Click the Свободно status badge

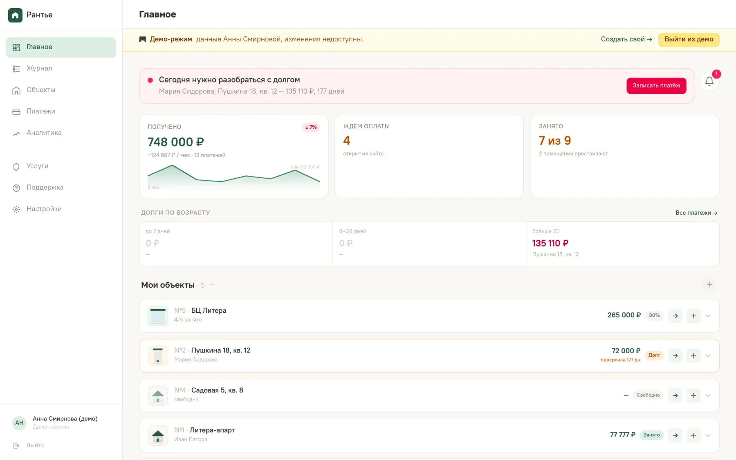pyautogui.click(x=648, y=395)
